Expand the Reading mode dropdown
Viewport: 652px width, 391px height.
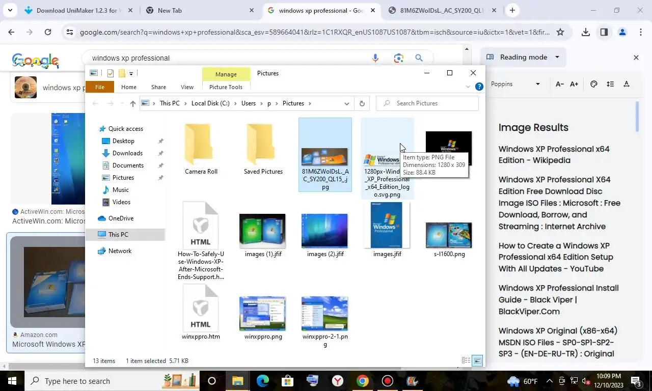(x=557, y=57)
